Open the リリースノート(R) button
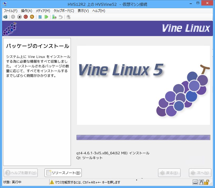 point(63,173)
